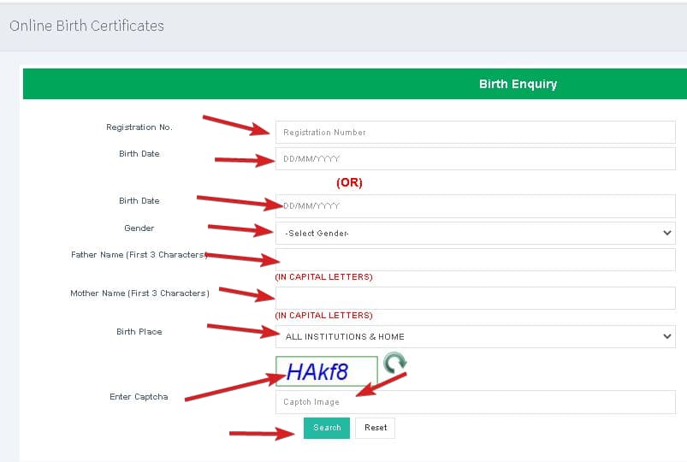The height and width of the screenshot is (462, 687).
Task: Open the Select Gender dropdown
Action: (x=475, y=233)
